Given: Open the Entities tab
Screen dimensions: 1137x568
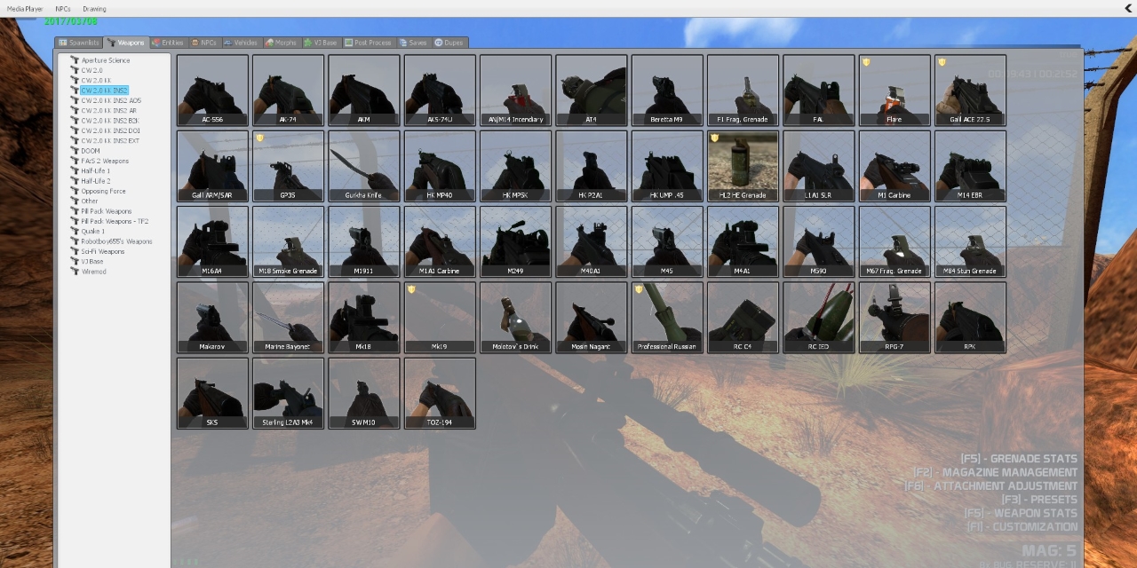Looking at the screenshot, I should point(168,43).
